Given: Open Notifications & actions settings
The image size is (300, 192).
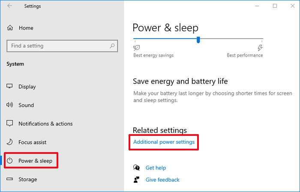Looking at the screenshot, I should point(45,124).
